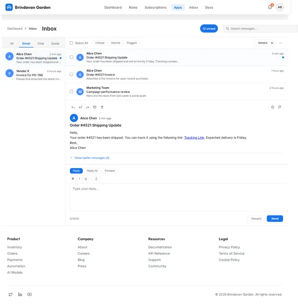Click the 12 unread button
This screenshot has width=298, height=305.
click(x=209, y=28)
